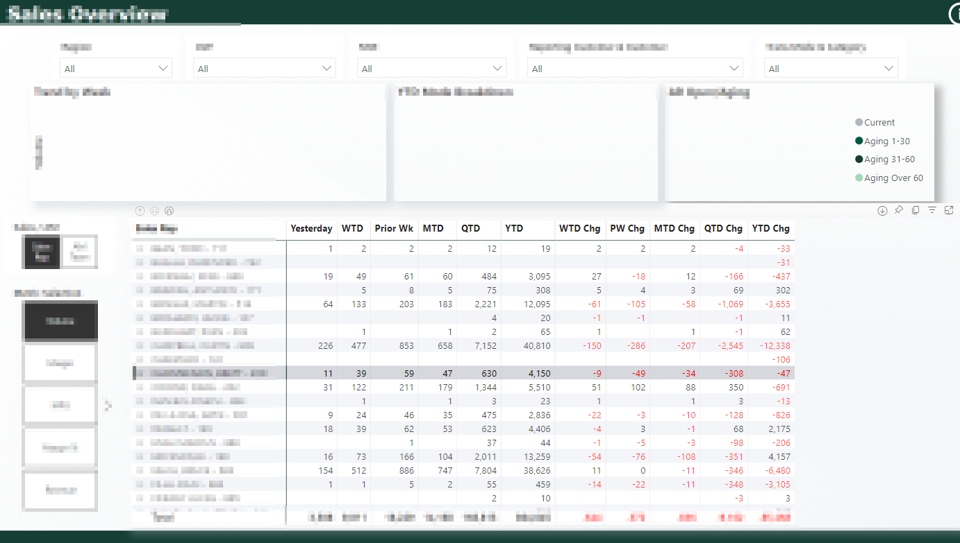The height and width of the screenshot is (543, 960).
Task: Select the Prior Wk cell value 886
Action: coord(406,470)
